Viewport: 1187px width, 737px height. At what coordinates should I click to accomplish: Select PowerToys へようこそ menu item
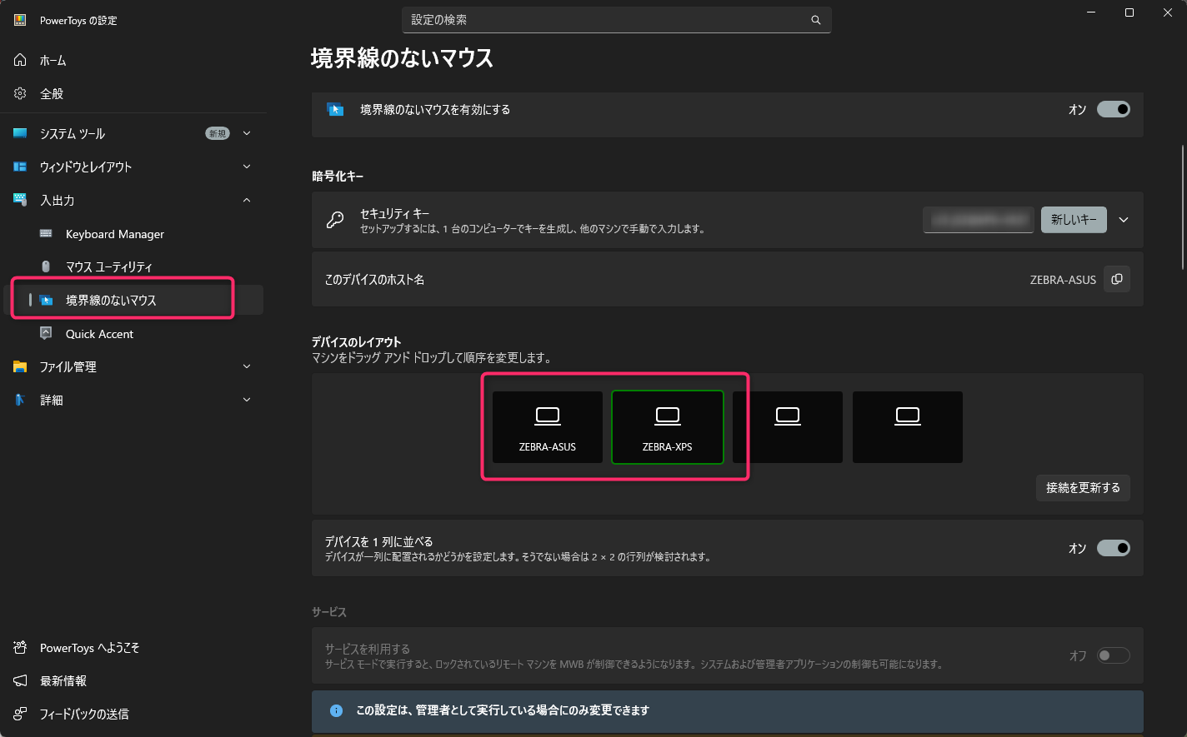(x=89, y=647)
